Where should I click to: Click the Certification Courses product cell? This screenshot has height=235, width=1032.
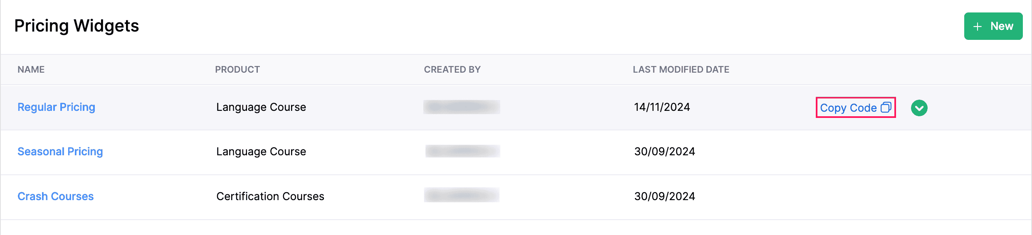(270, 196)
